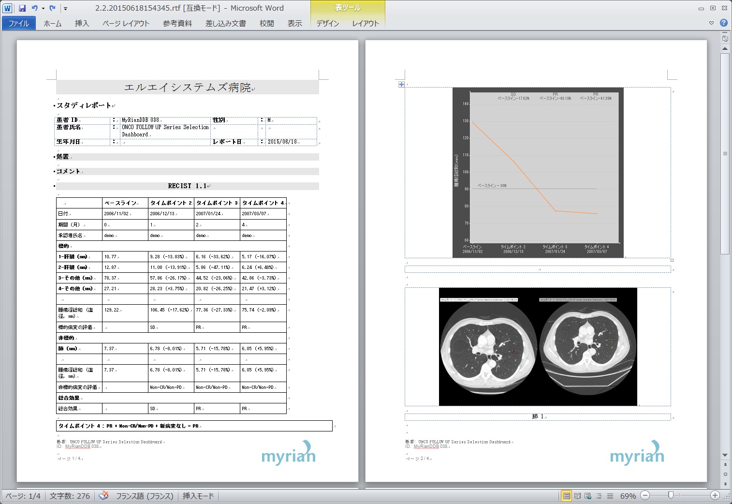Screen dimensions: 732x504
Task: Expand the Customize Quick Access Toolbar dropdown
Action: [x=65, y=8]
